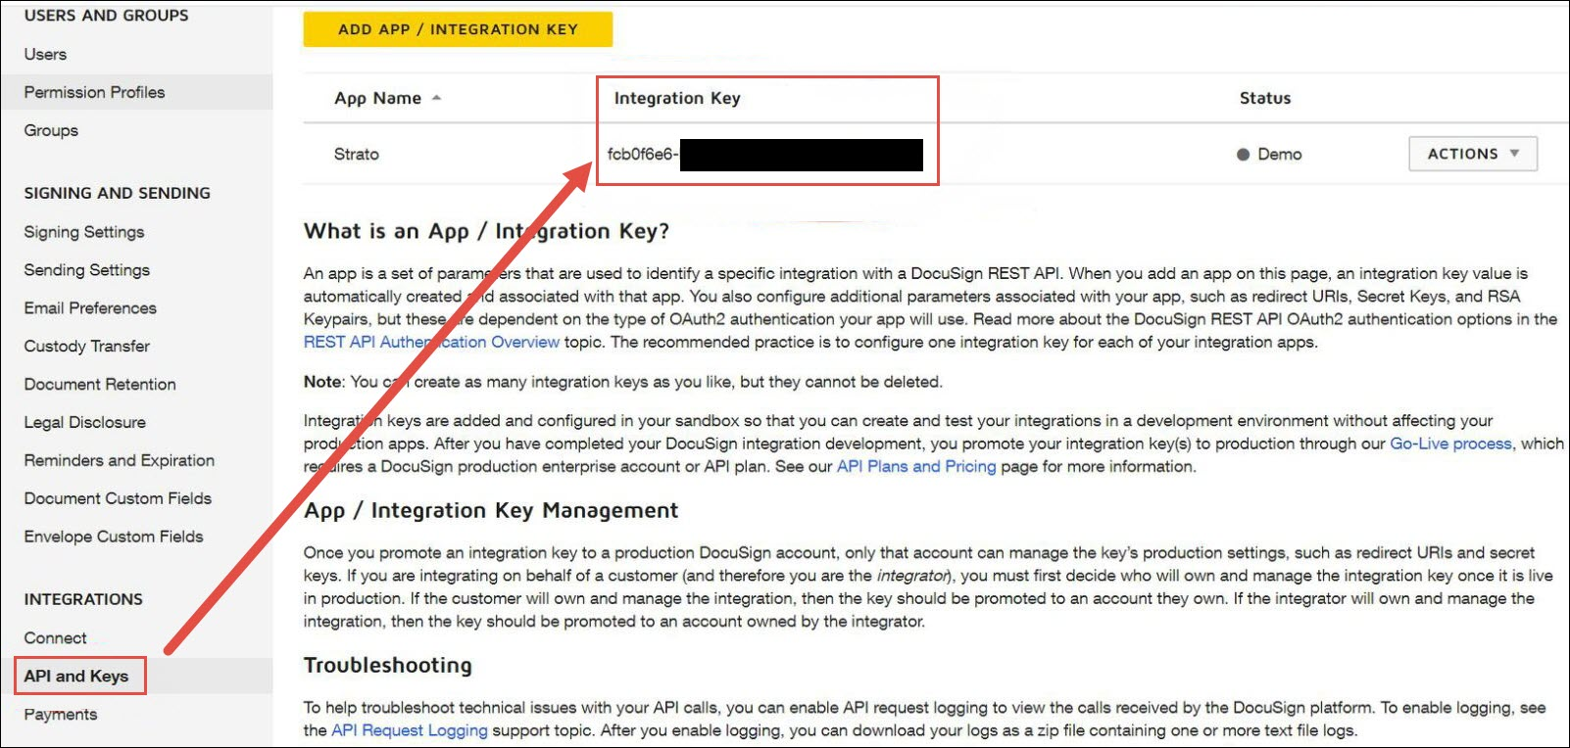Image resolution: width=1570 pixels, height=748 pixels.
Task: Select API and Keys in sidebar
Action: point(76,676)
